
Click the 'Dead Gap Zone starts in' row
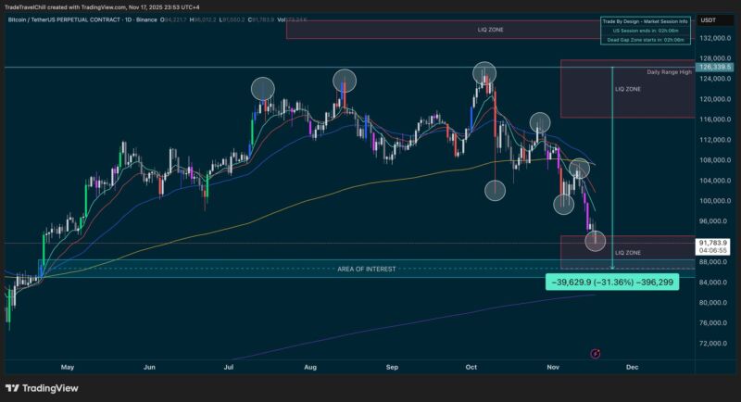(646, 40)
